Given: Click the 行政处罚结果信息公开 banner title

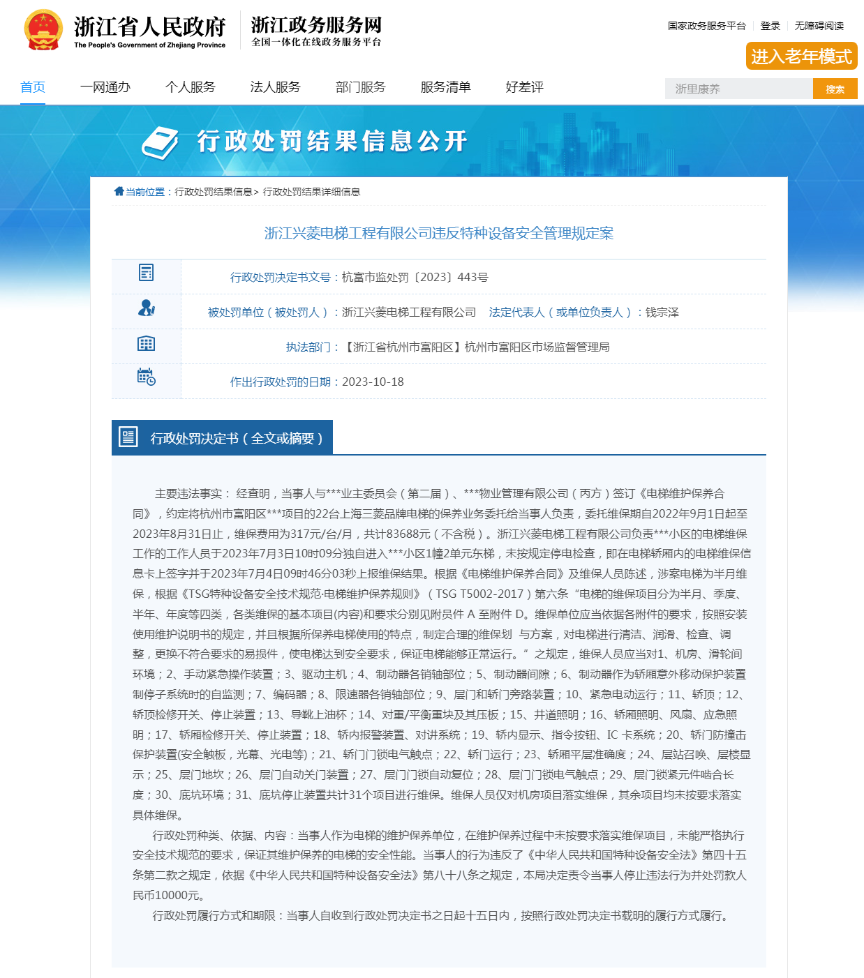Looking at the screenshot, I should 332,142.
